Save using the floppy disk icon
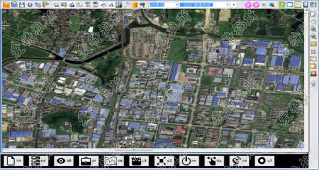Screen dimensions: 319x170 [22, 5]
